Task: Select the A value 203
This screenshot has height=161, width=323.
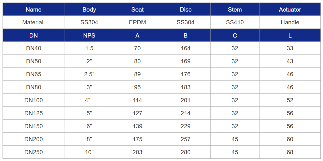Action: point(137,152)
